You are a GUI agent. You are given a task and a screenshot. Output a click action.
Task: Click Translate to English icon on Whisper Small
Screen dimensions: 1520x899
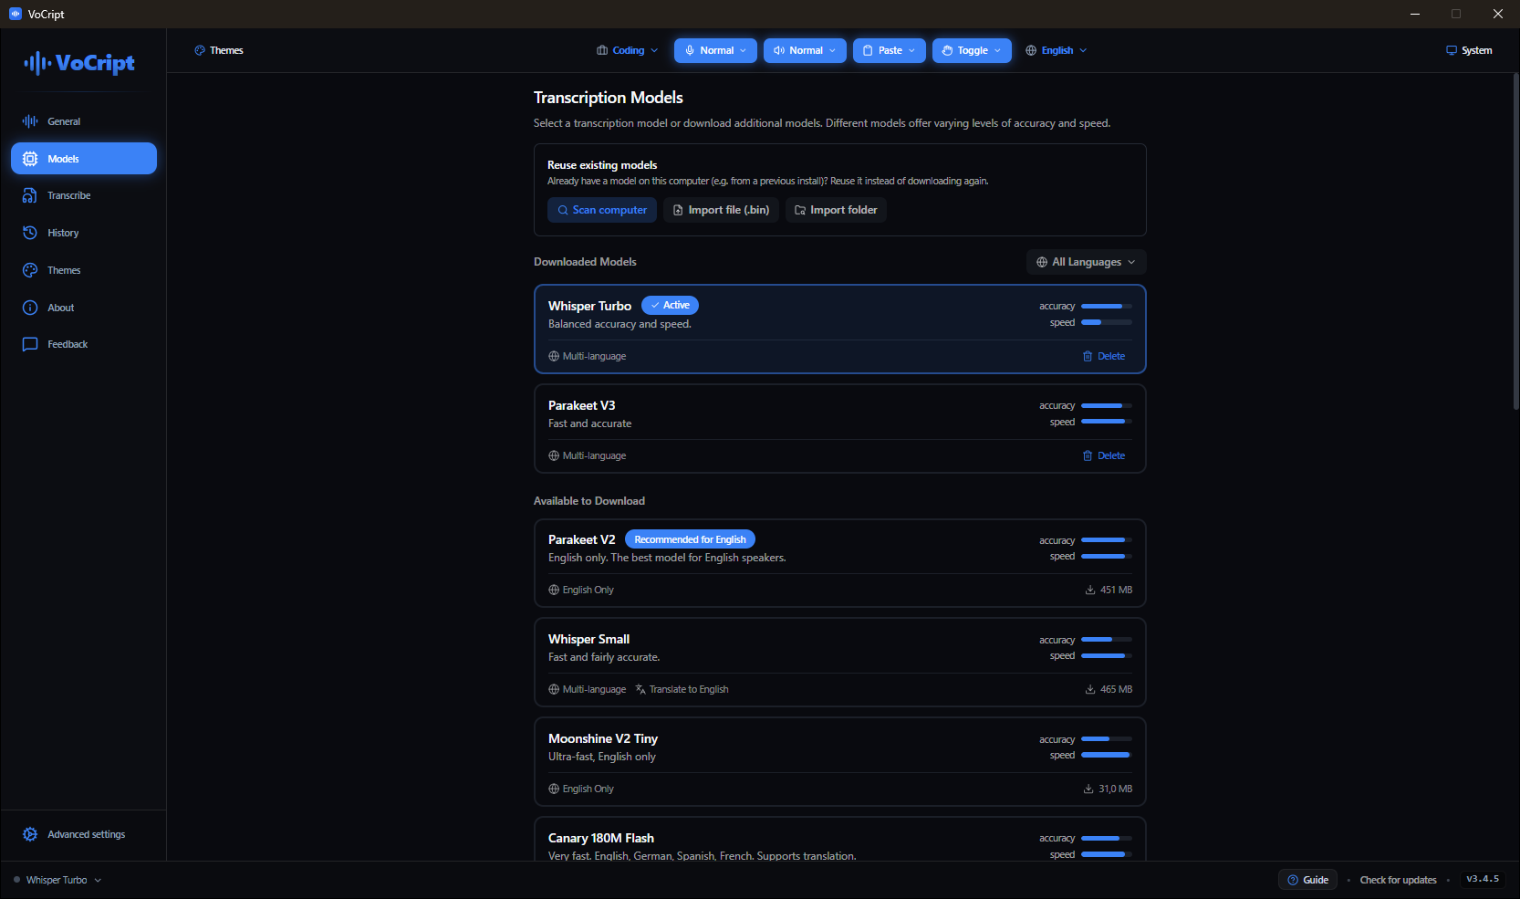tap(640, 689)
